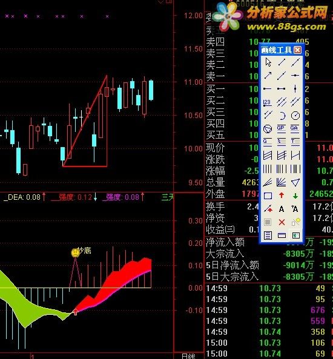Click the 抄底 smiley signal marker

75,253
